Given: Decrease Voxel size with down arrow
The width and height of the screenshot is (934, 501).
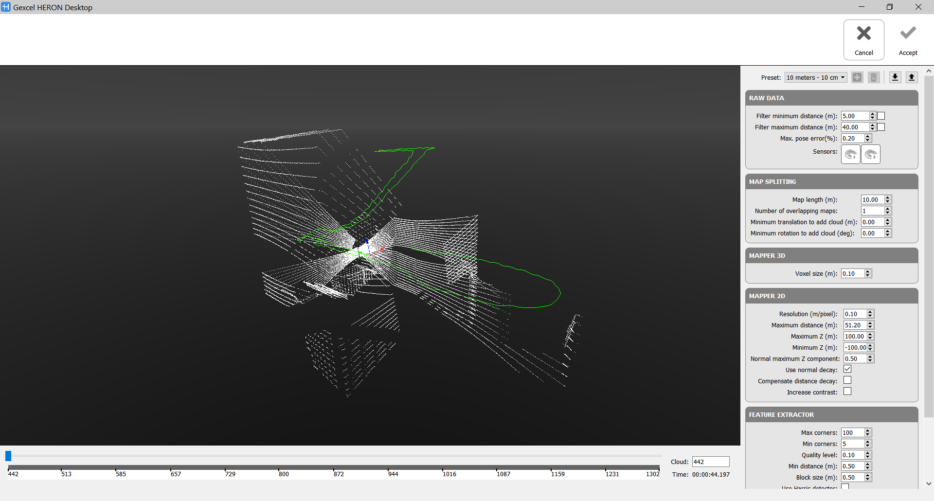Looking at the screenshot, I should 868,276.
